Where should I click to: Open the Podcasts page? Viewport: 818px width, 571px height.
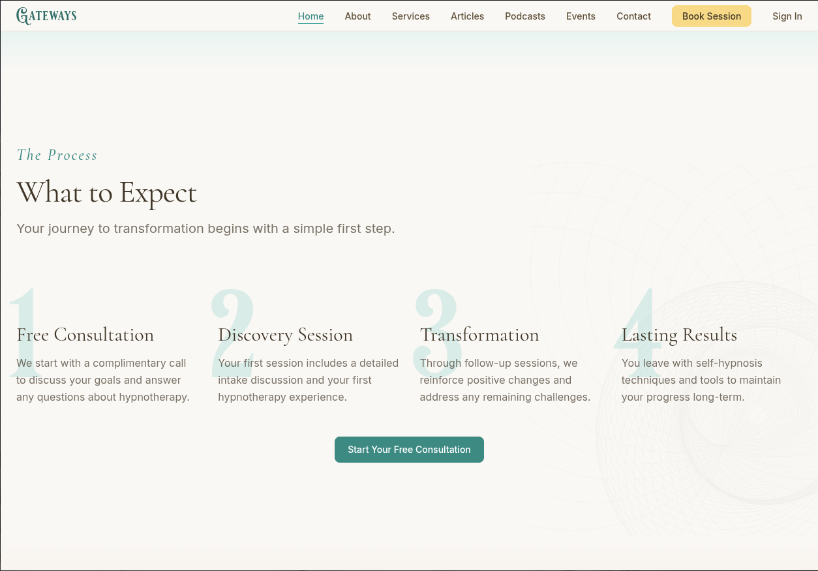(x=524, y=16)
